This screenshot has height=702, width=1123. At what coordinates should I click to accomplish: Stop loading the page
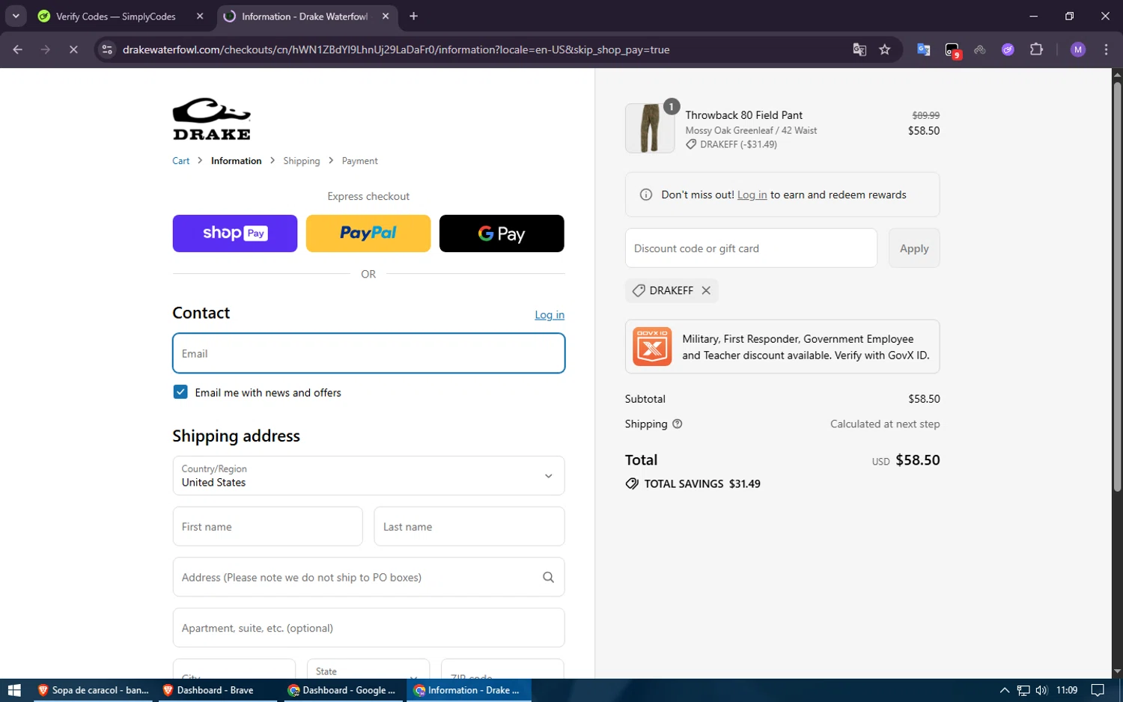pyautogui.click(x=73, y=49)
